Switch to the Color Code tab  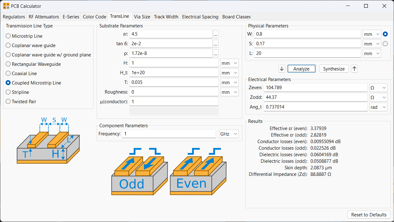(x=94, y=17)
